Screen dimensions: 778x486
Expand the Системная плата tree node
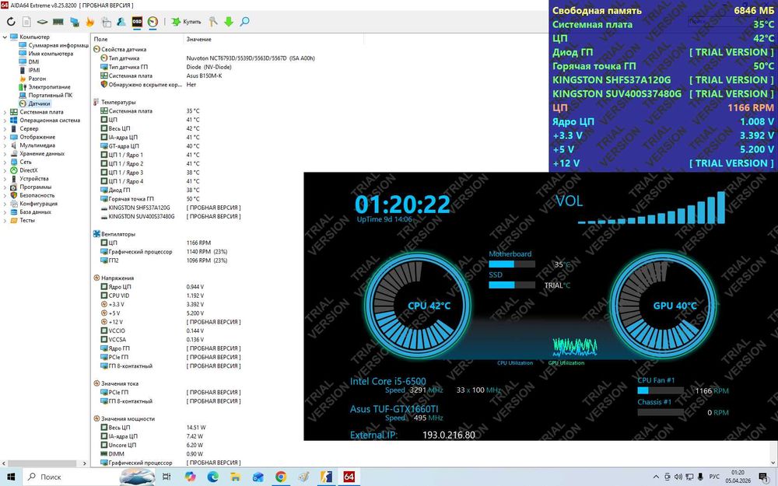[5, 112]
